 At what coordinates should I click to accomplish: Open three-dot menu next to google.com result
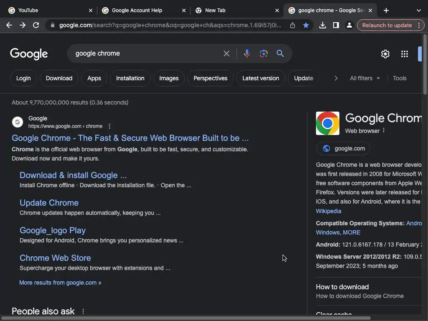click(x=110, y=126)
